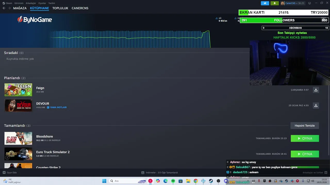Image resolution: width=330 pixels, height=185 pixels.
Task: Click the 'ÇARŞAMBA 5:57' schedule text
Action: pos(300,90)
